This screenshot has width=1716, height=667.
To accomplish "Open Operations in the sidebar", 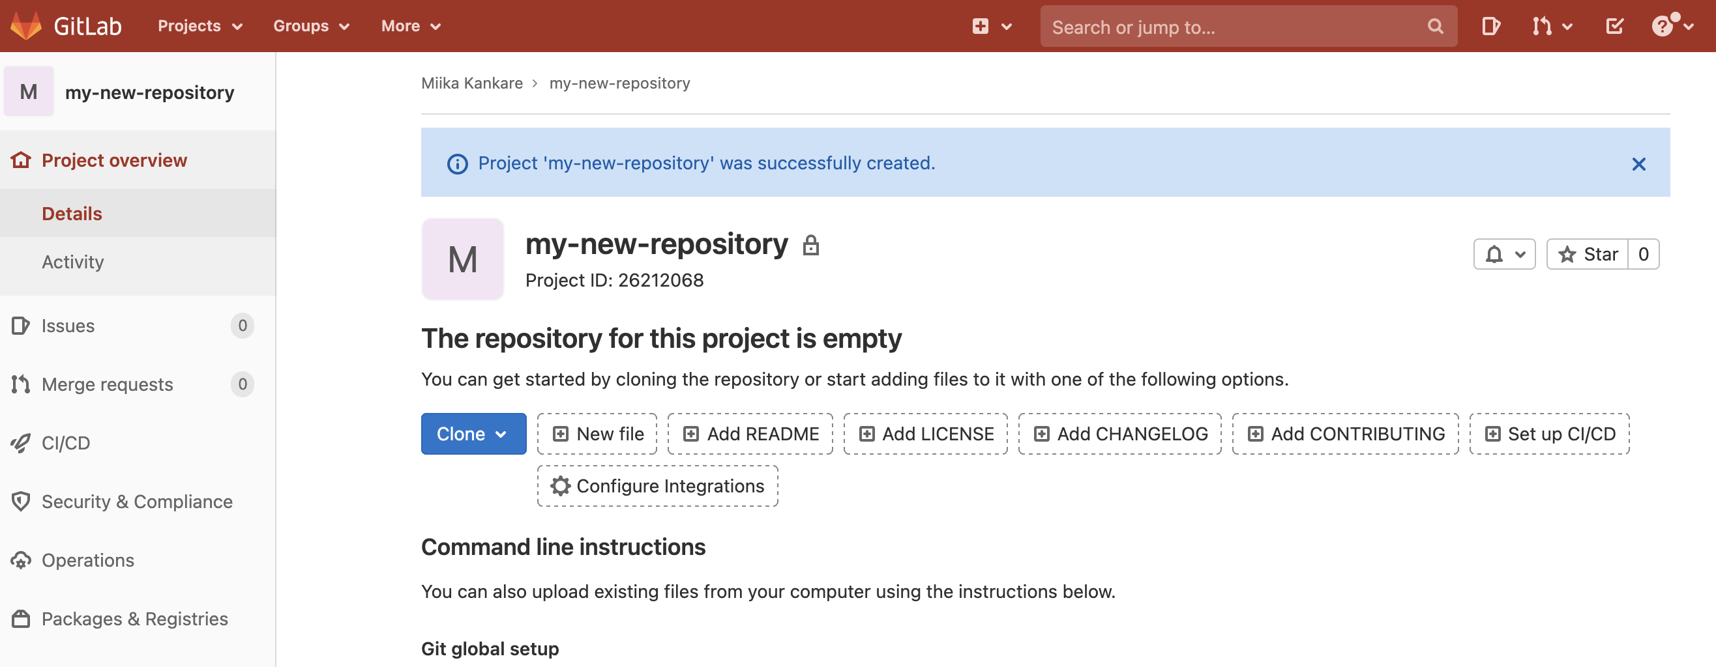I will coord(87,560).
